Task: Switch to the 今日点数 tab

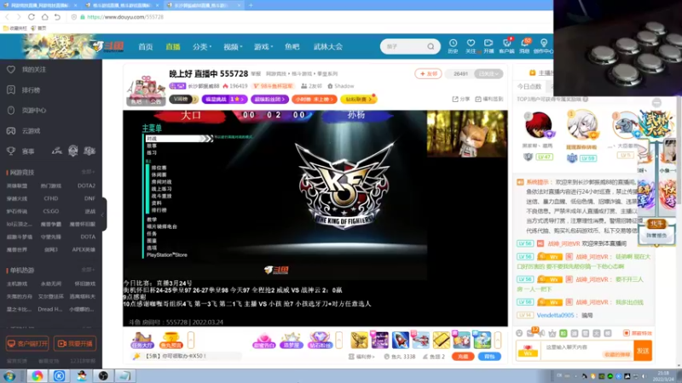Action: pos(529,87)
